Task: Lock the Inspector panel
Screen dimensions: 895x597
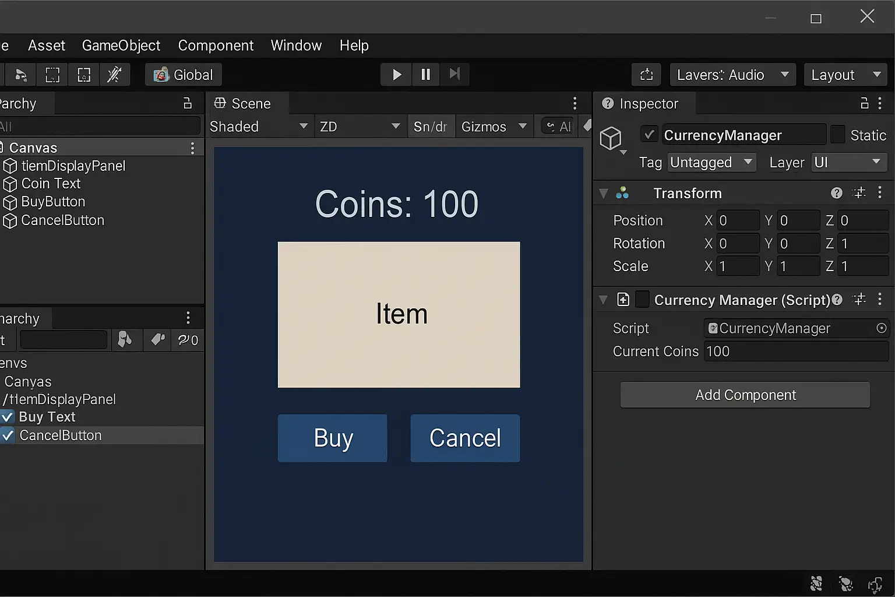Action: 865,103
